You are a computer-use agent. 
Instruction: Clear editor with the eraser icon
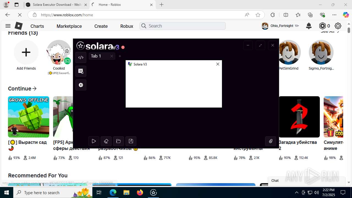tap(106, 141)
